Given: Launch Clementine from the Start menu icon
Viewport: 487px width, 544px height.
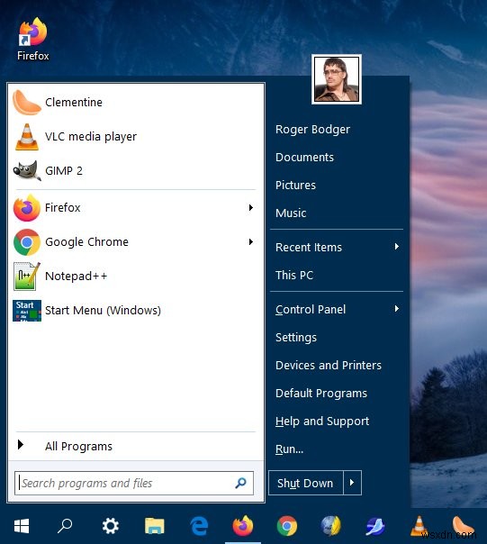Looking at the screenshot, I should (x=27, y=102).
